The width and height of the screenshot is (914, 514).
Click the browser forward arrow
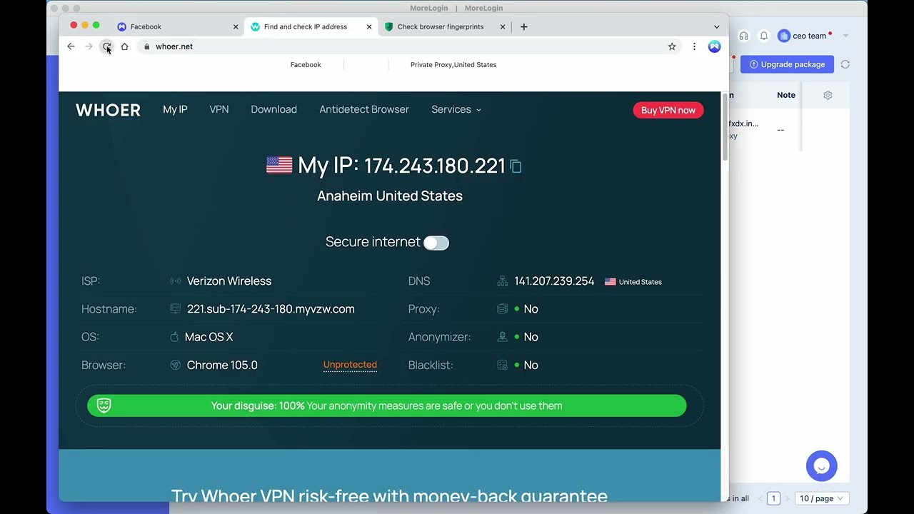coord(89,46)
